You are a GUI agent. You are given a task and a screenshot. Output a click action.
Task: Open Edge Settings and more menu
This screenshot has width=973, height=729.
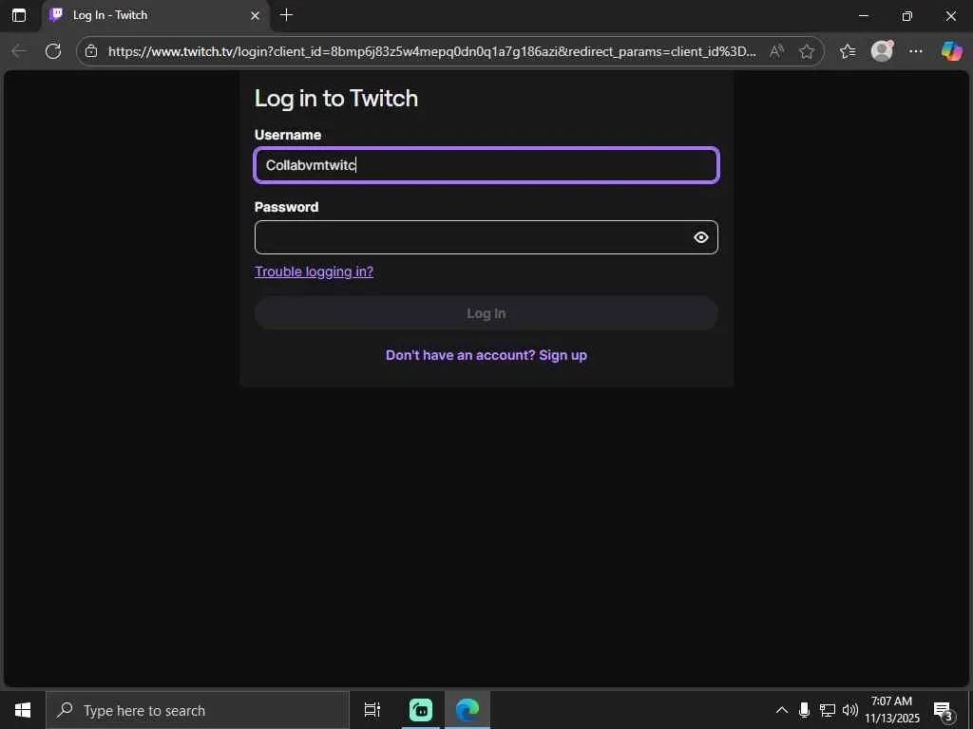click(915, 51)
